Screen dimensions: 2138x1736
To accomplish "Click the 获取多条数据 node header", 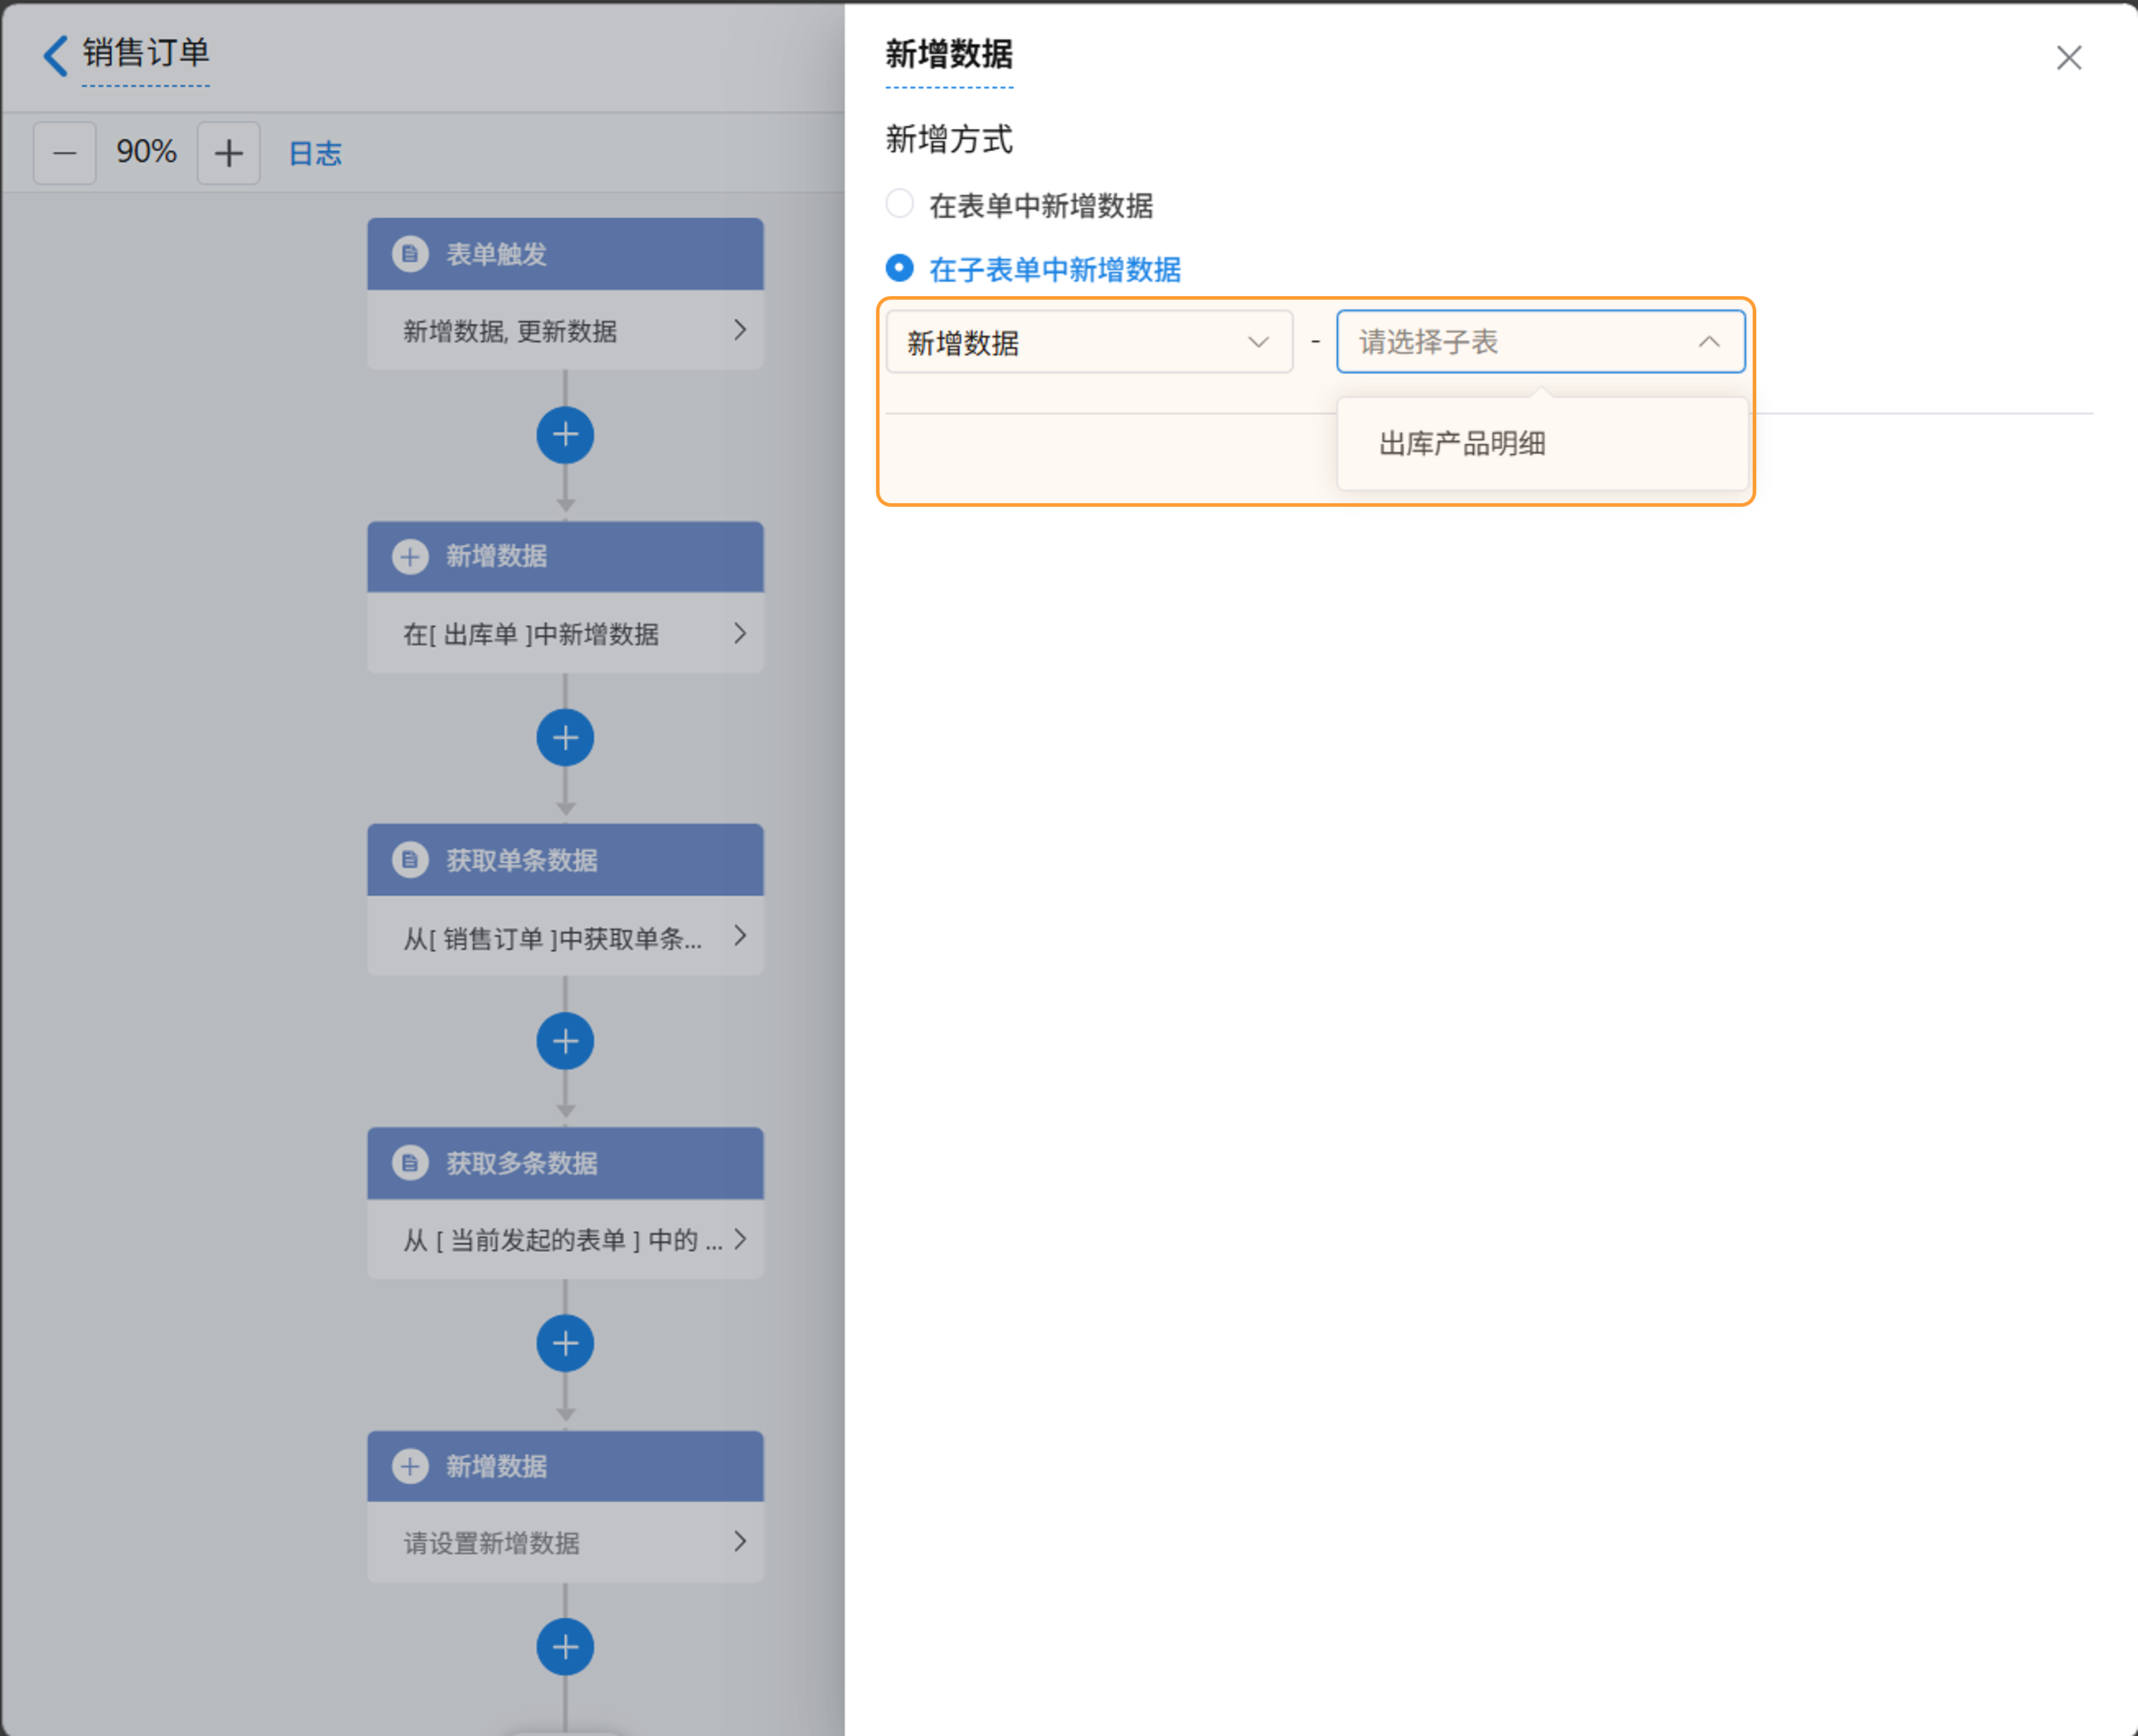I will [x=565, y=1163].
